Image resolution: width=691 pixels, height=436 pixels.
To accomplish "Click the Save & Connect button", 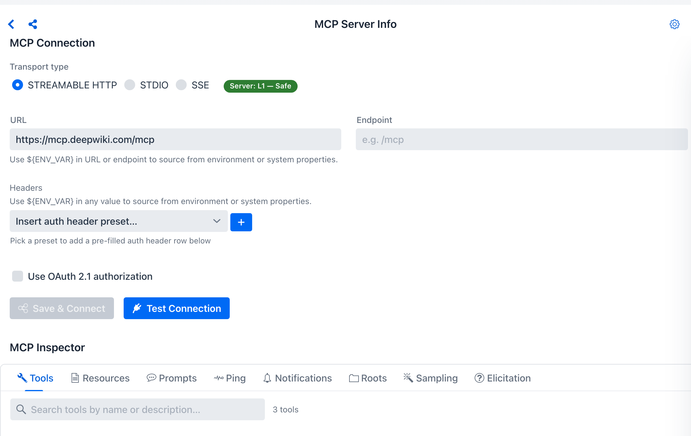I will click(x=62, y=308).
